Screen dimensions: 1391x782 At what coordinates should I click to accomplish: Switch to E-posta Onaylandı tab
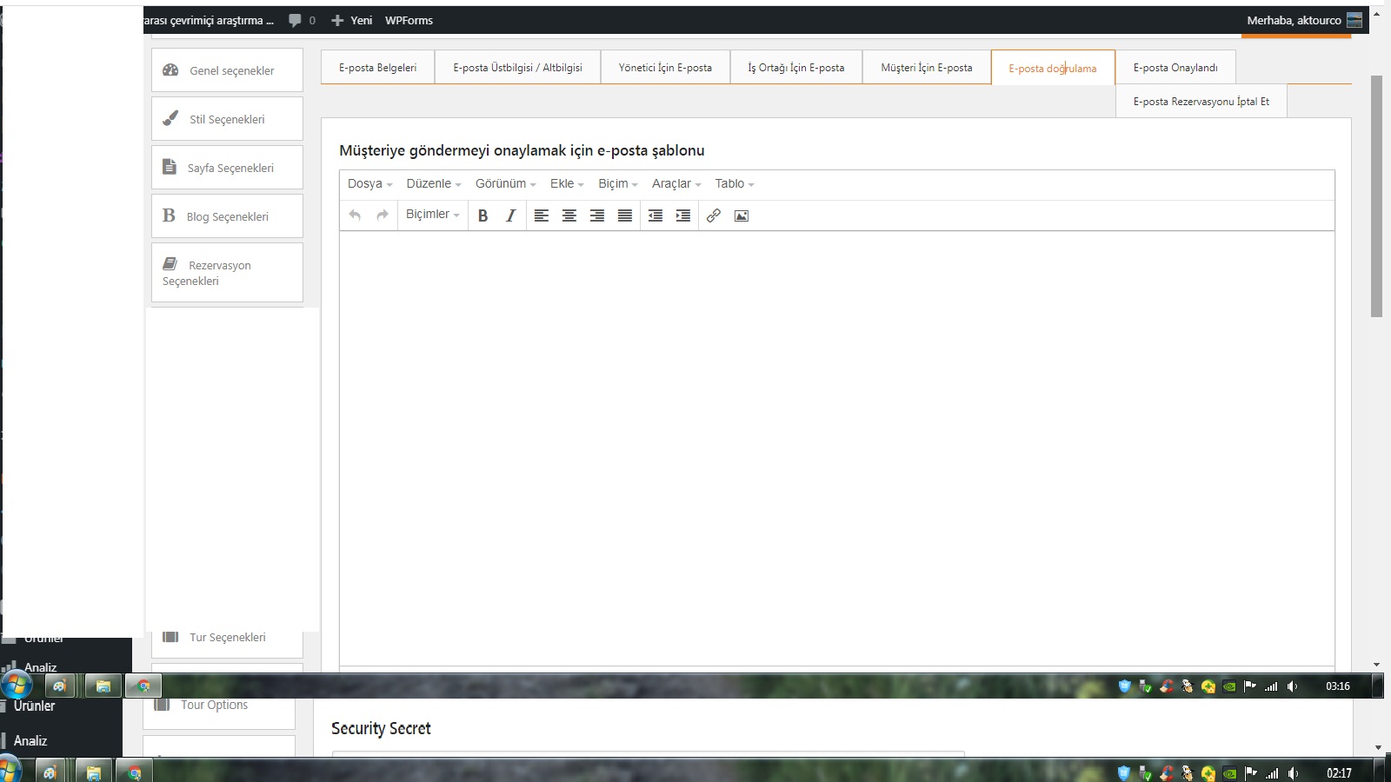click(x=1175, y=67)
